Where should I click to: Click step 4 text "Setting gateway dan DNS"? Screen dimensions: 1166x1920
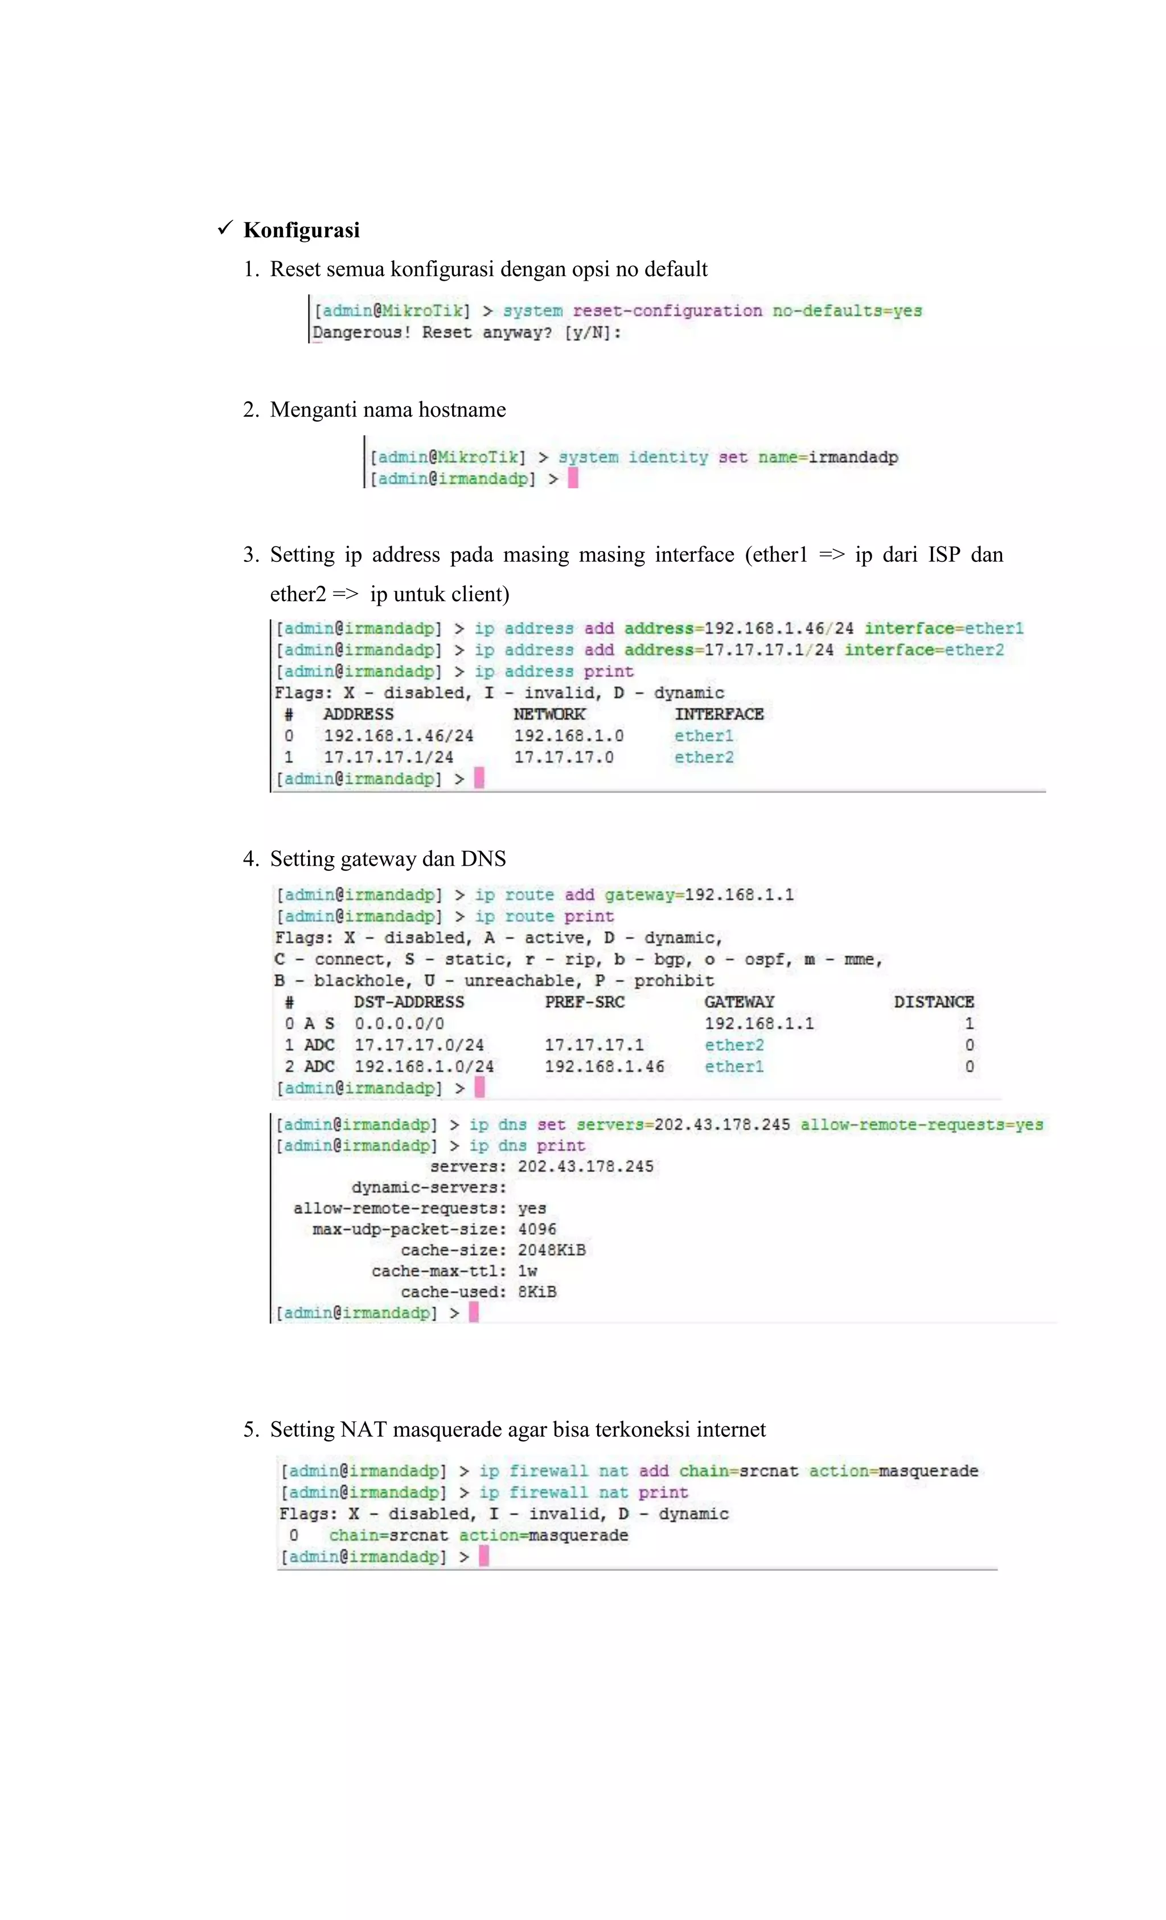pos(388,859)
